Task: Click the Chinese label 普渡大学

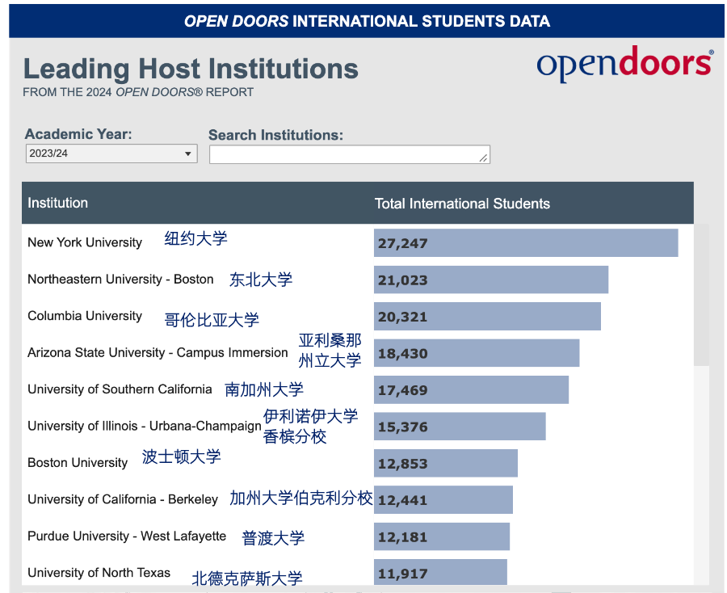Action: 273,538
